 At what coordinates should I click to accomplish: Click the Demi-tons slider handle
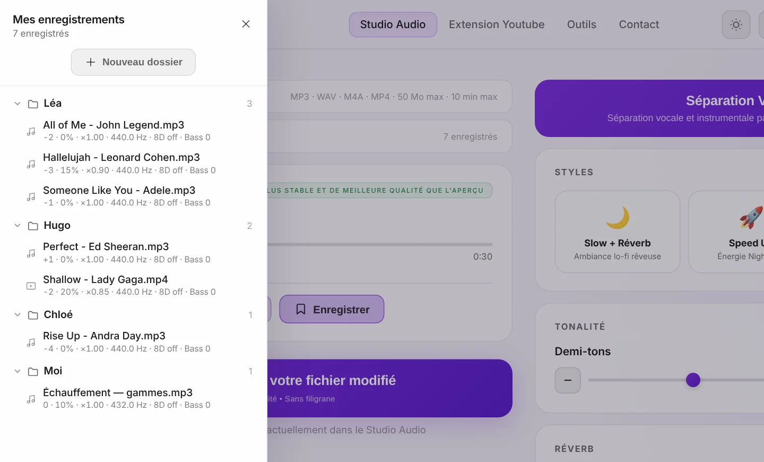693,380
